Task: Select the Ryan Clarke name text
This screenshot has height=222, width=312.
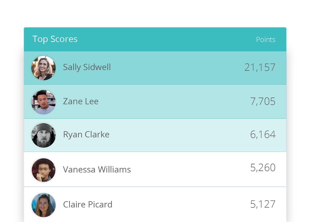Action: click(x=86, y=134)
